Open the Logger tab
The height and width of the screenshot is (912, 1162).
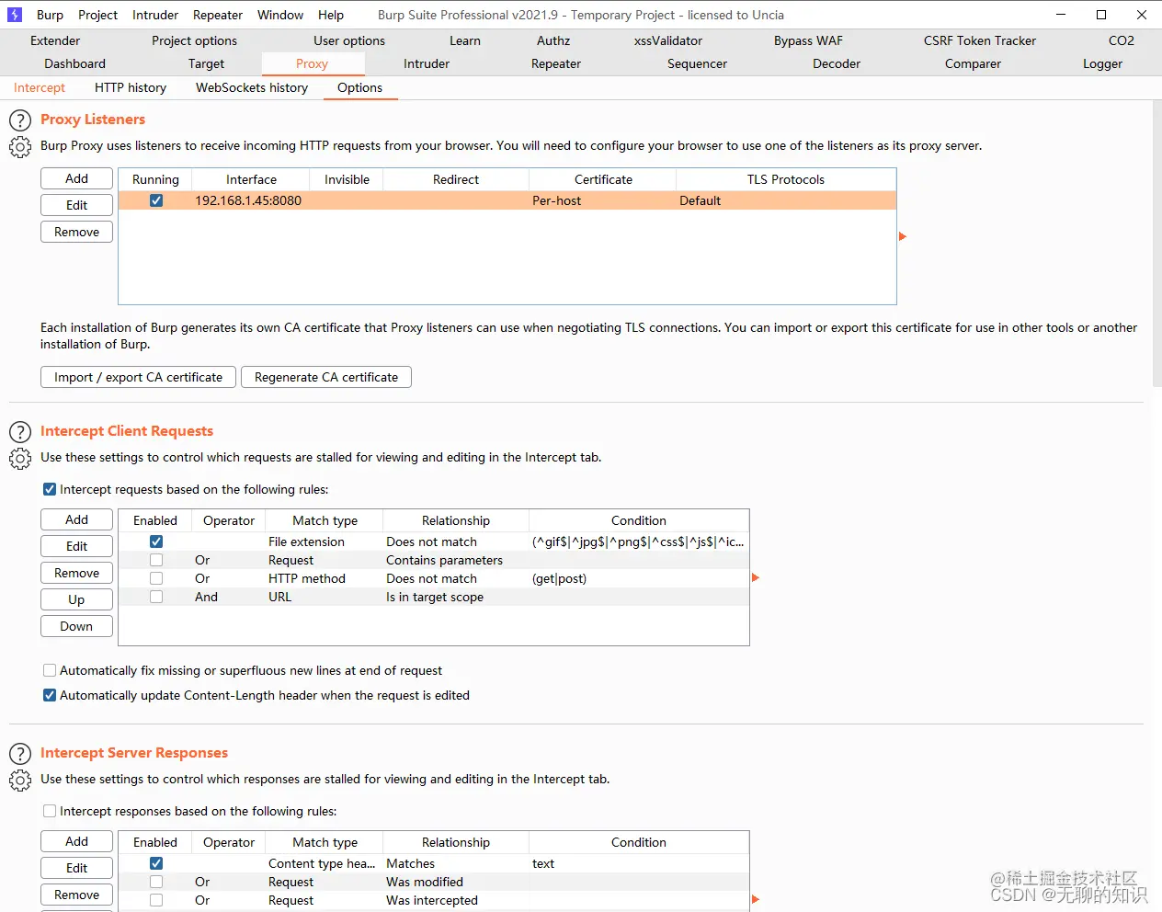click(1102, 63)
